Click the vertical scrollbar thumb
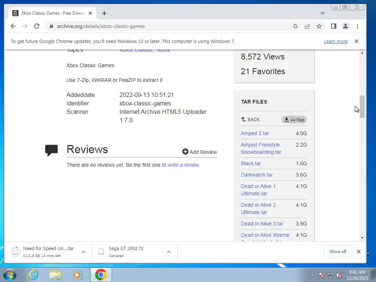The image size is (376, 282). pos(362,107)
